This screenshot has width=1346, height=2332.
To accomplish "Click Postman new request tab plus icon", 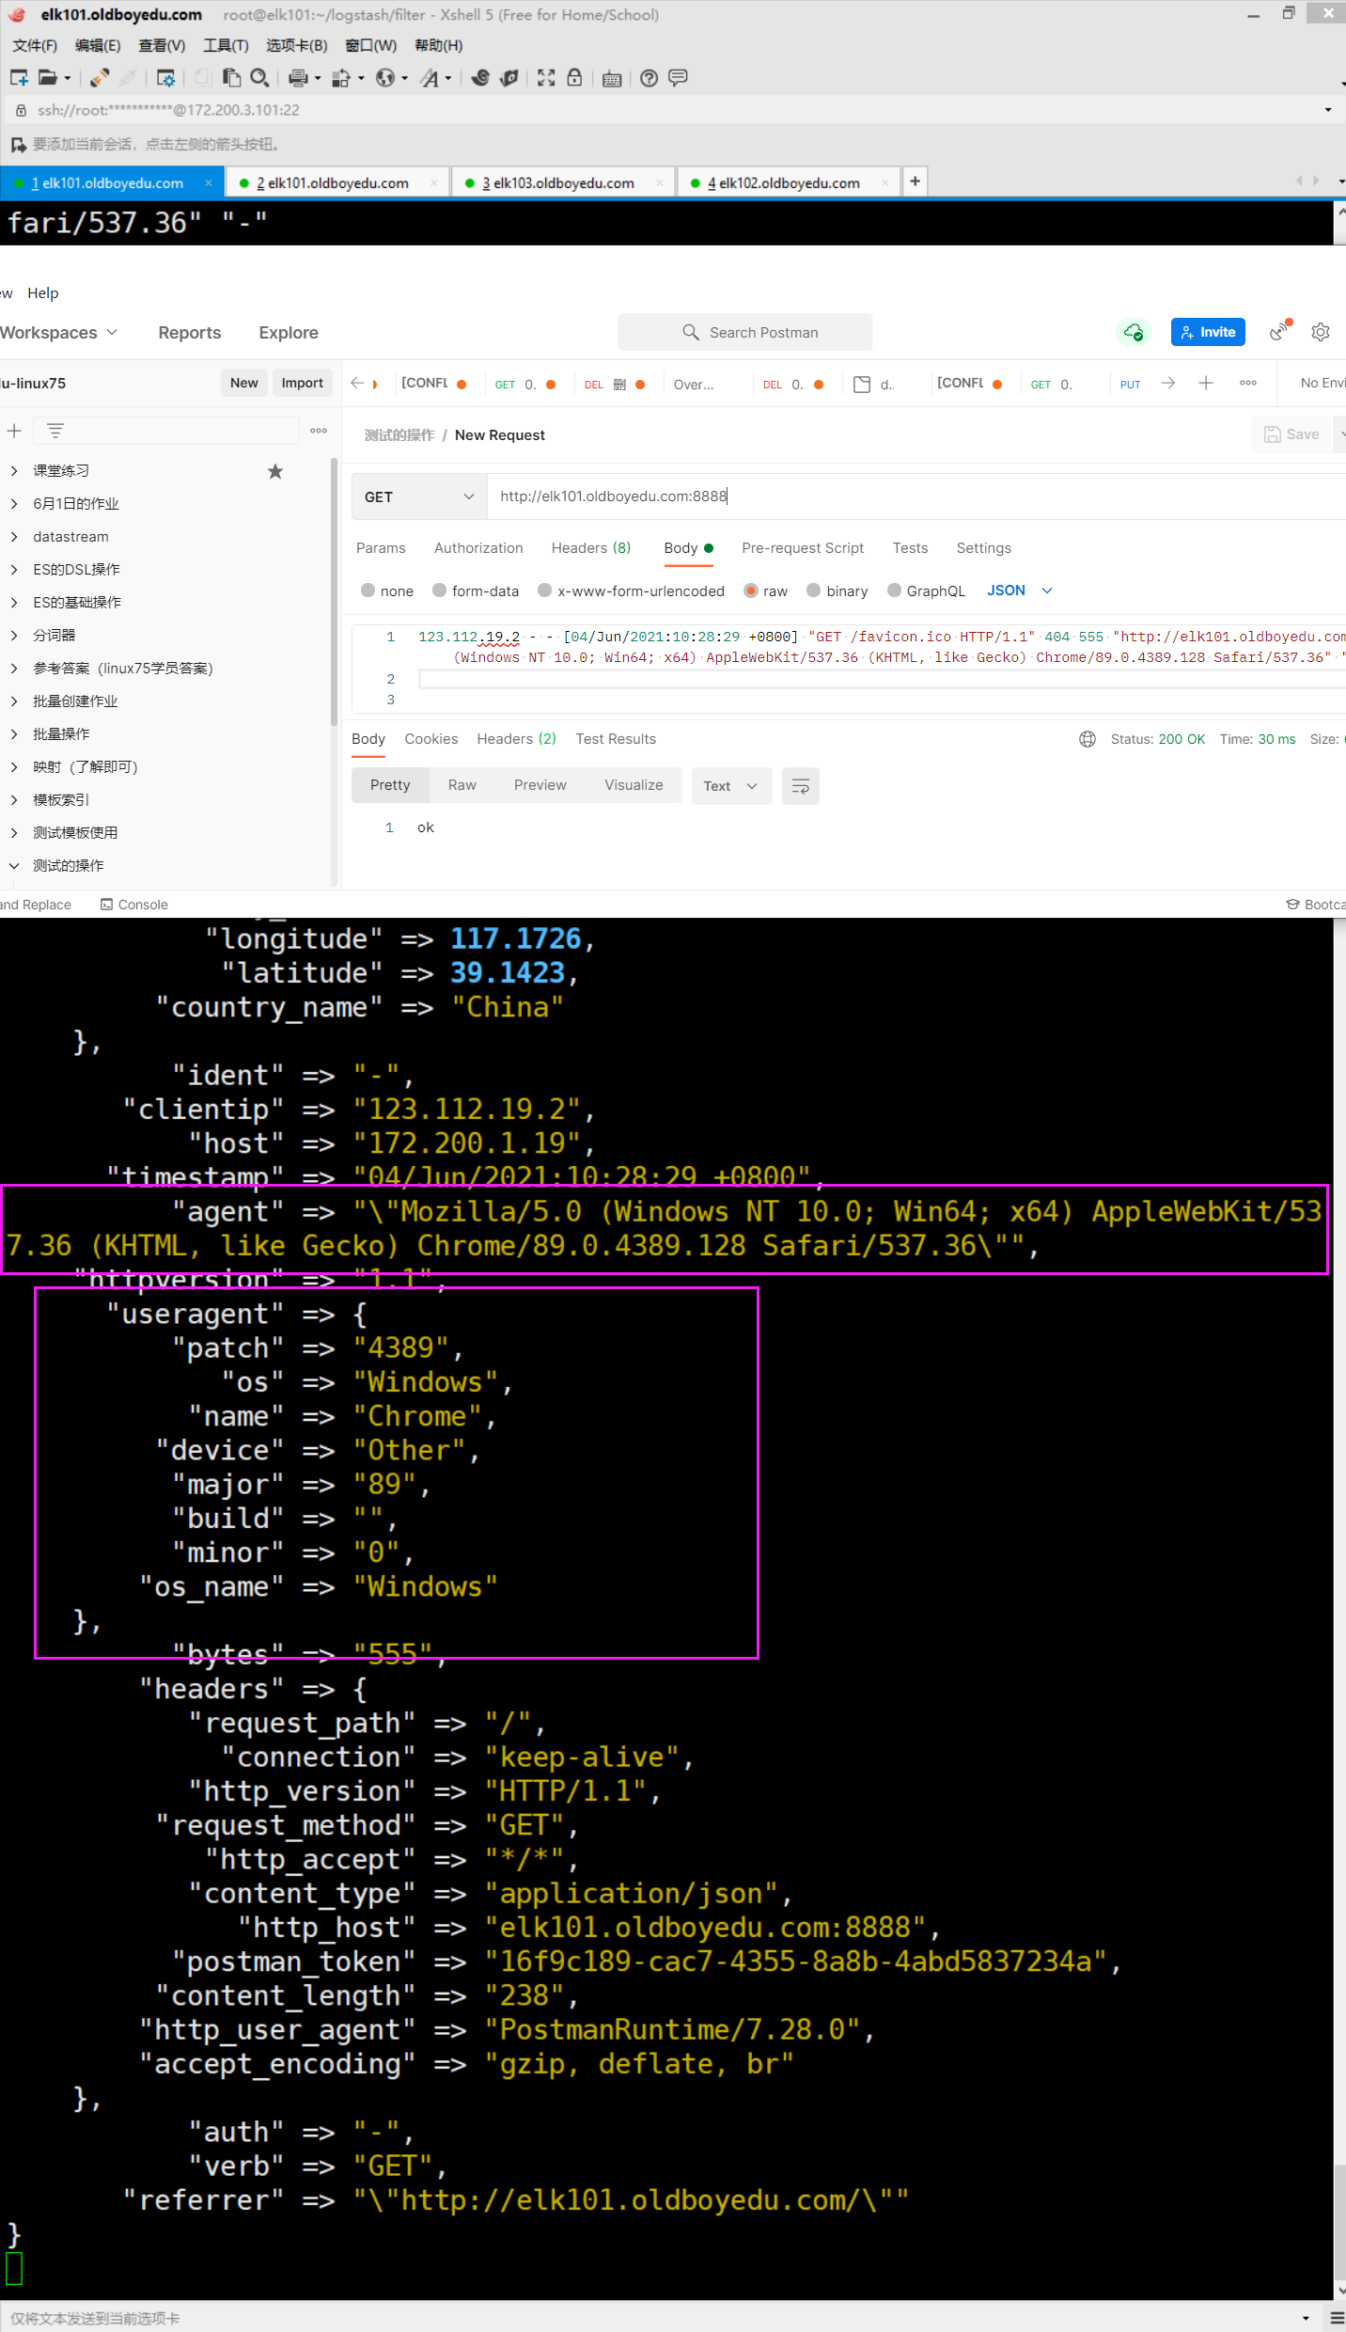I will tap(1206, 383).
